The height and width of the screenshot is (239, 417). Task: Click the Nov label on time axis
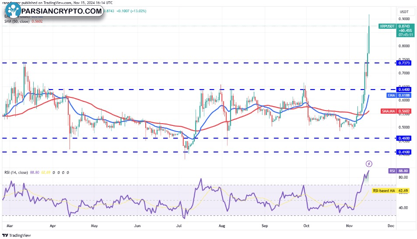tap(350, 226)
